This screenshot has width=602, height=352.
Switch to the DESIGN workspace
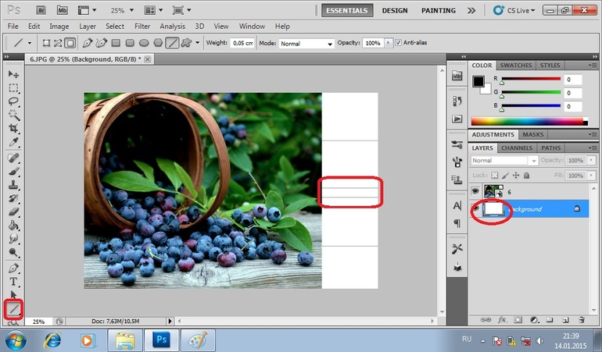click(x=394, y=10)
